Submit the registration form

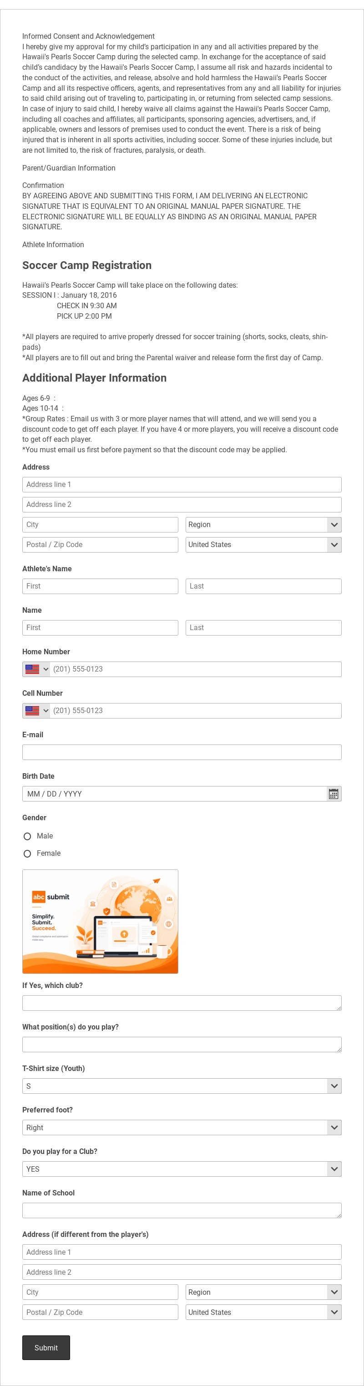point(46,1347)
